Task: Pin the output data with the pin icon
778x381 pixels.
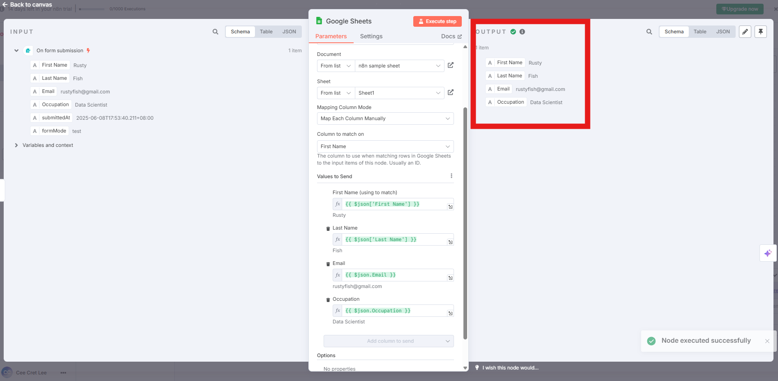Action: tap(760, 32)
